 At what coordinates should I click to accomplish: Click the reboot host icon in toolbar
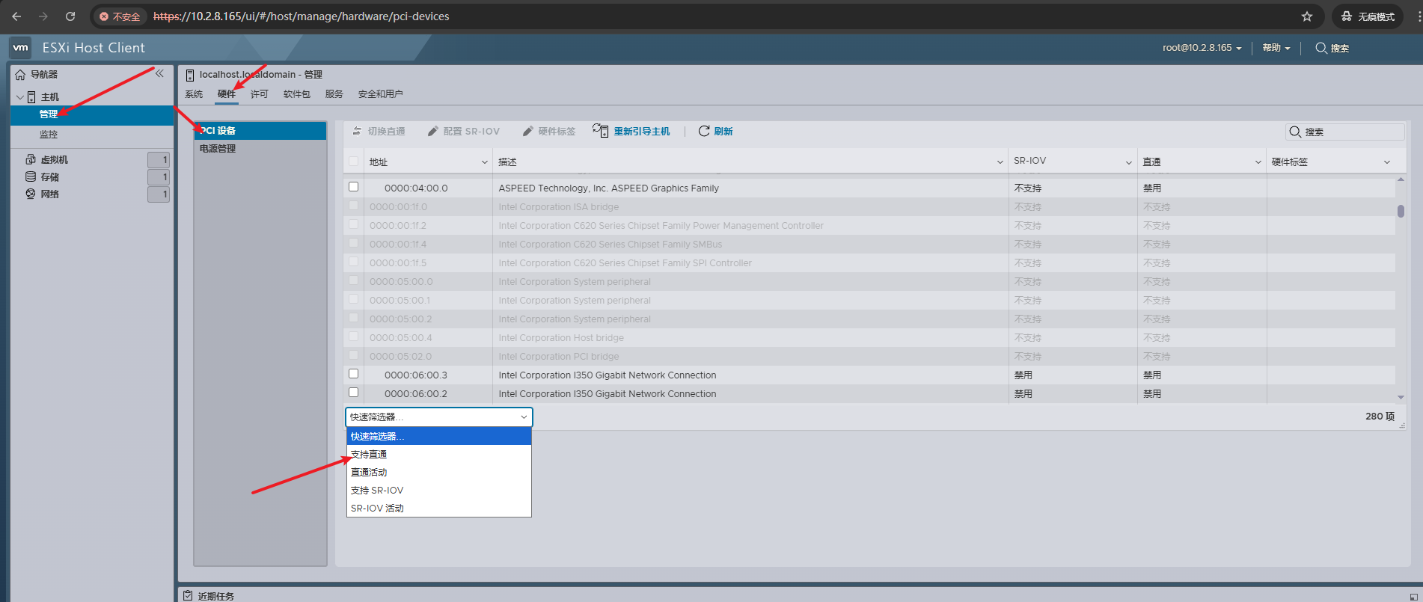[x=601, y=131]
